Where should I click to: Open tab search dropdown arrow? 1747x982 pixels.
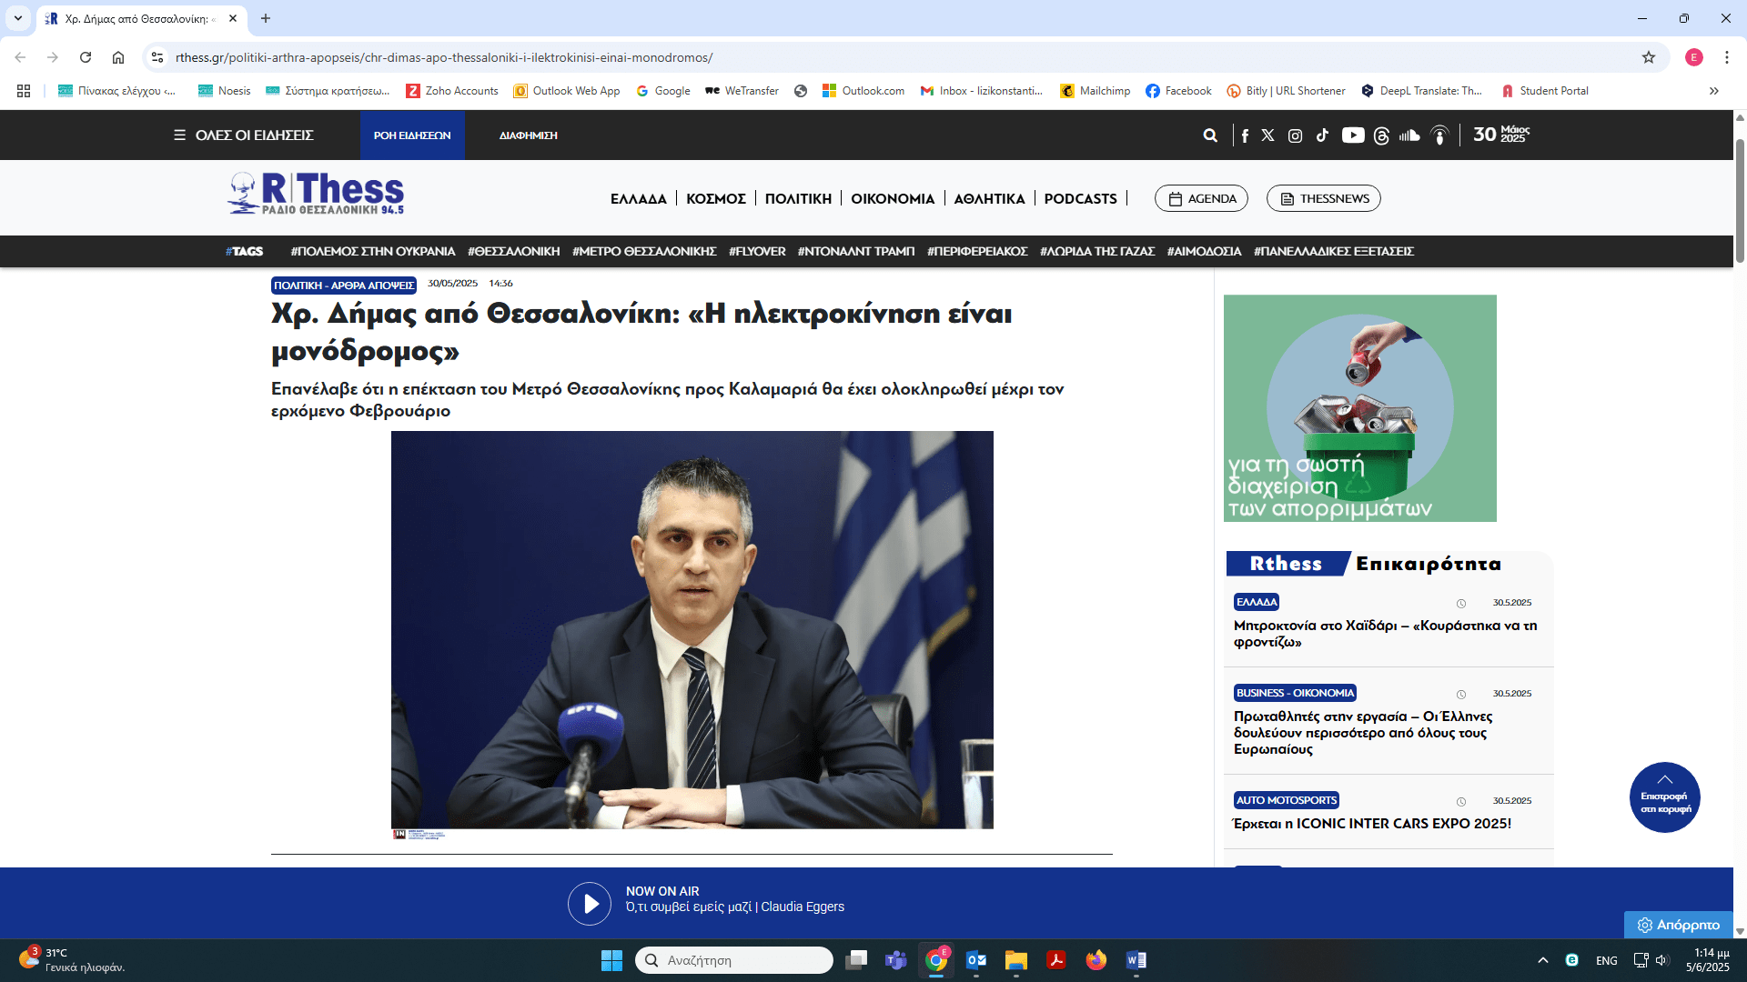click(18, 18)
